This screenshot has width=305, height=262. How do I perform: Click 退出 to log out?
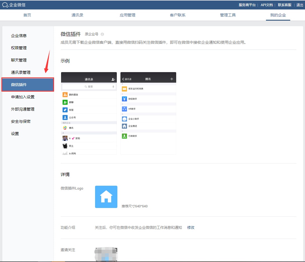click(300, 5)
